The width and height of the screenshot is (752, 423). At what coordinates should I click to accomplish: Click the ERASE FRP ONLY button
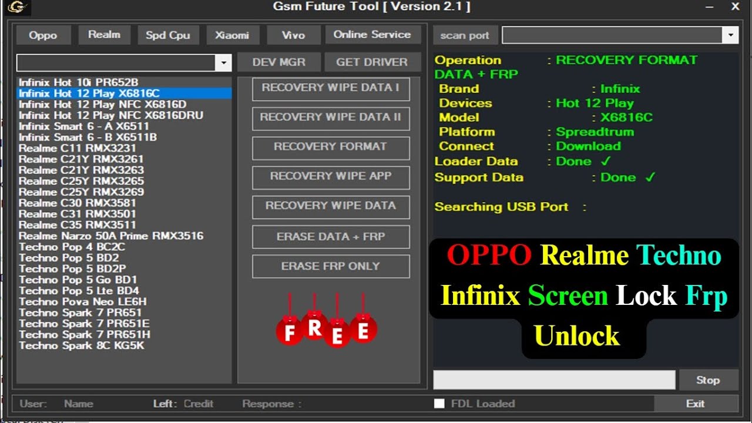[x=331, y=266]
